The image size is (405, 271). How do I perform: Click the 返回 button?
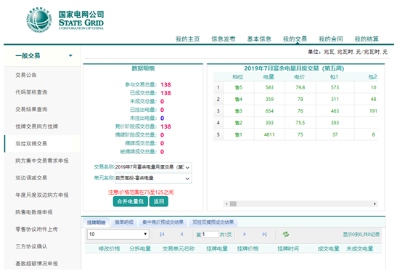pyautogui.click(x=159, y=201)
